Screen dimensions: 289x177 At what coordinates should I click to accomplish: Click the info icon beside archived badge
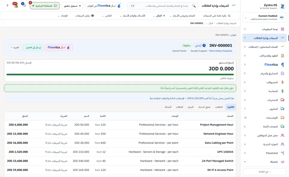(x=204, y=45)
